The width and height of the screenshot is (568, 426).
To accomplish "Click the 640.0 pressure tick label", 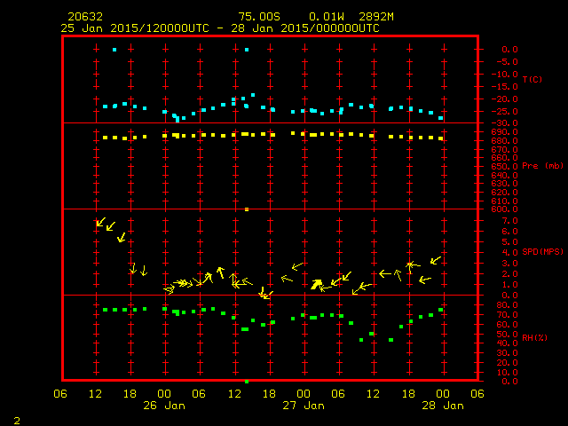I will coord(505,175).
